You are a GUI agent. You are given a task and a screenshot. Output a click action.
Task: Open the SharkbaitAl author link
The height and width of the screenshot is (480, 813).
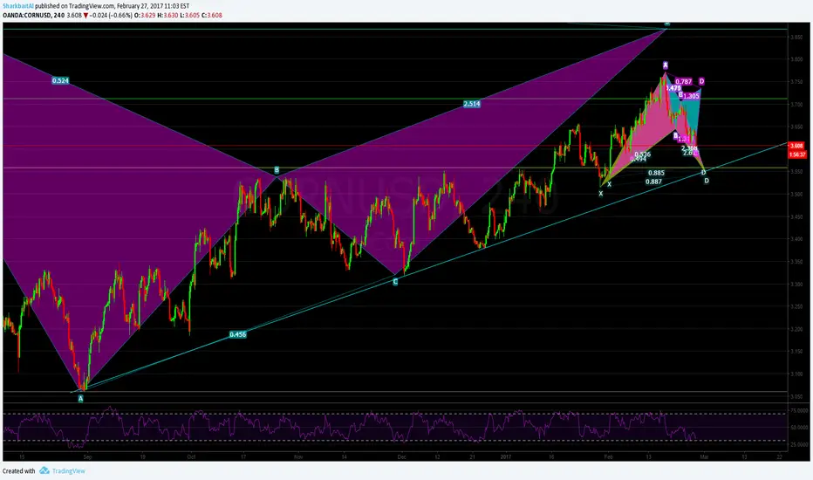pos(18,6)
